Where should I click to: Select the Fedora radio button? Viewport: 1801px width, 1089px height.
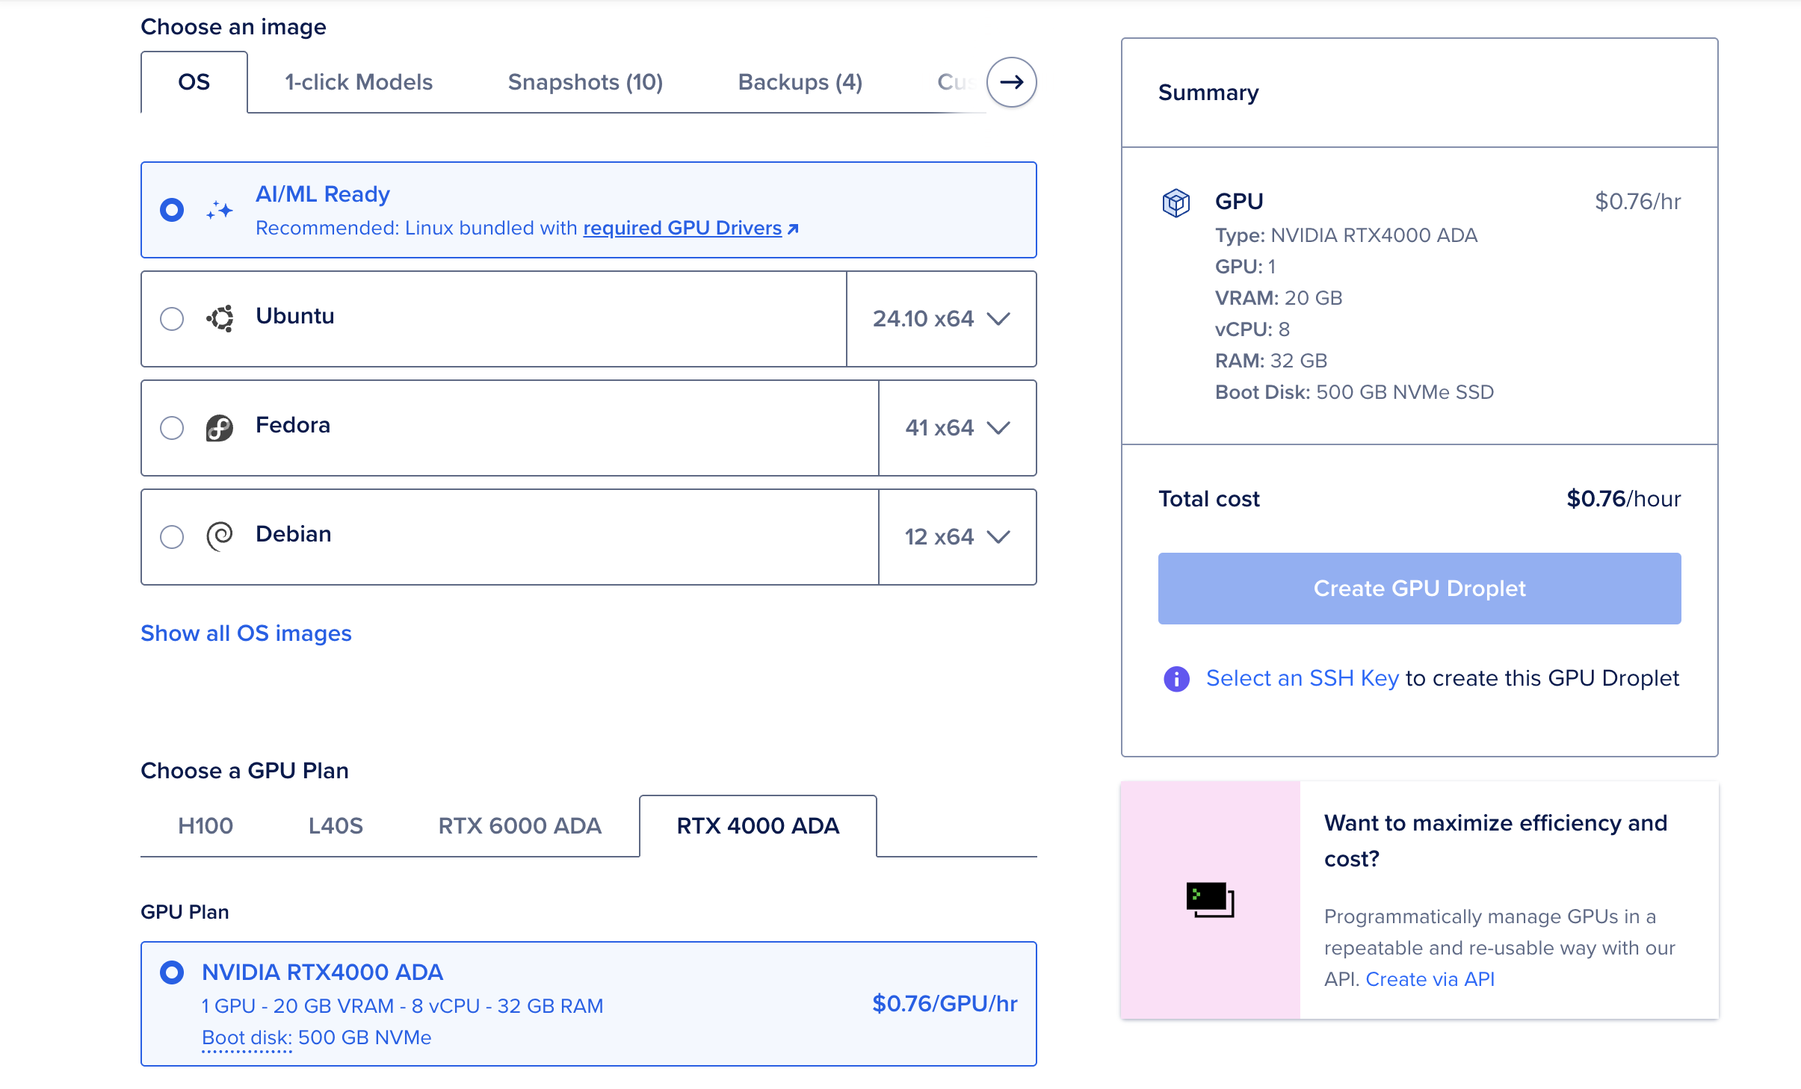172,428
